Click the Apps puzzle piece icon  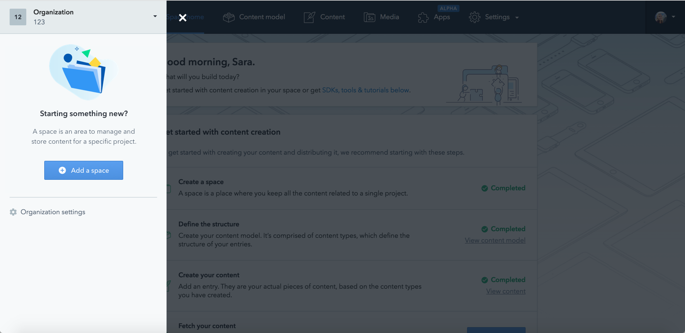tap(423, 18)
